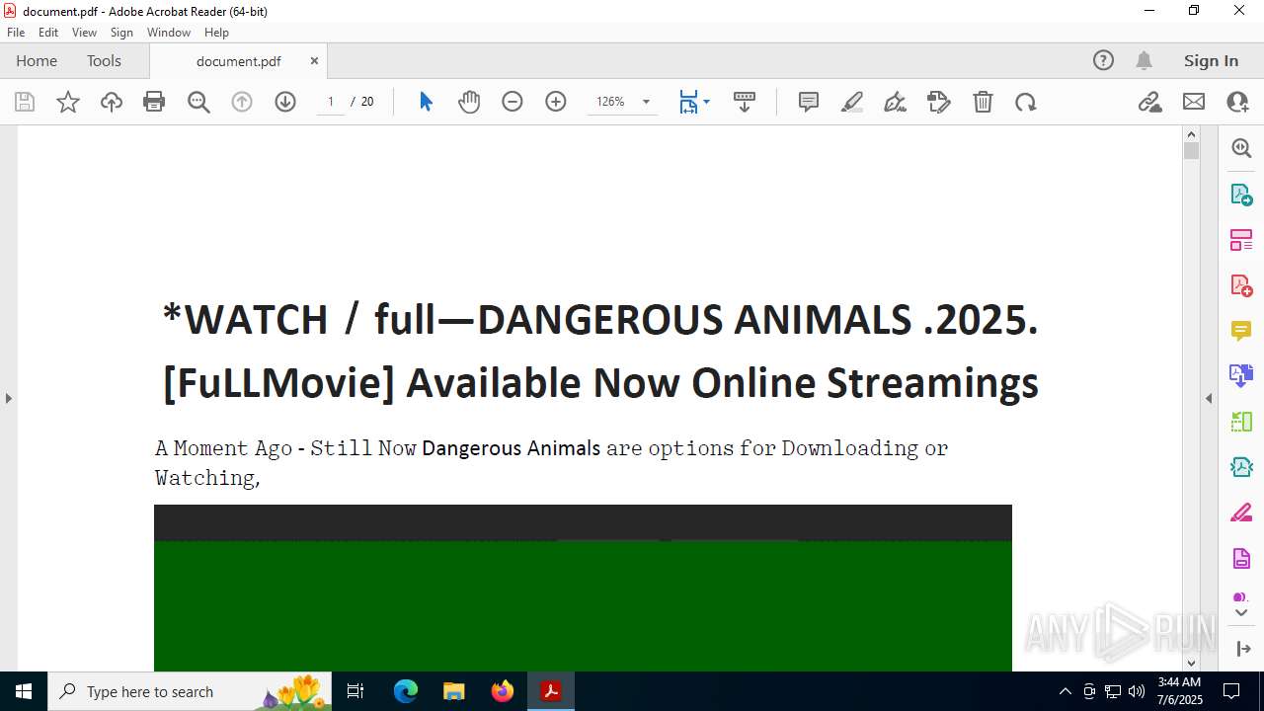Open Task View on the taskbar
The image size is (1264, 711).
point(355,691)
